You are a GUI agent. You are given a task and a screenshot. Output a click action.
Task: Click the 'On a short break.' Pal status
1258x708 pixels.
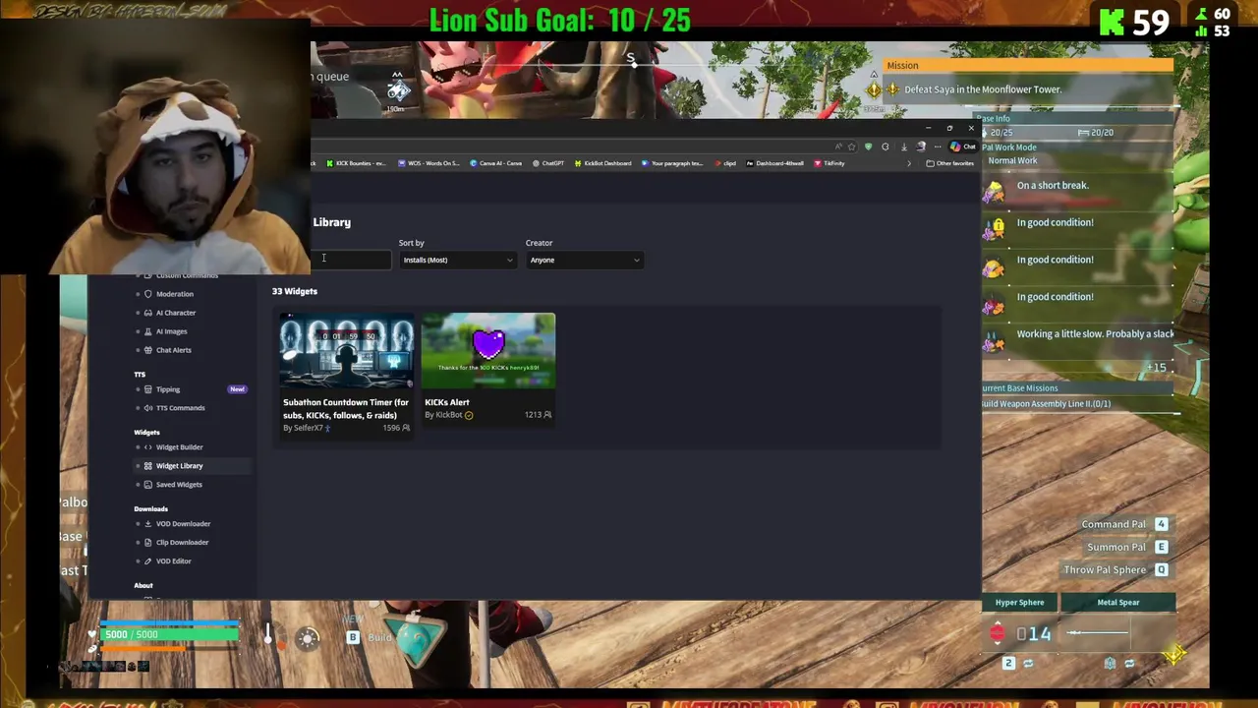1053,186
